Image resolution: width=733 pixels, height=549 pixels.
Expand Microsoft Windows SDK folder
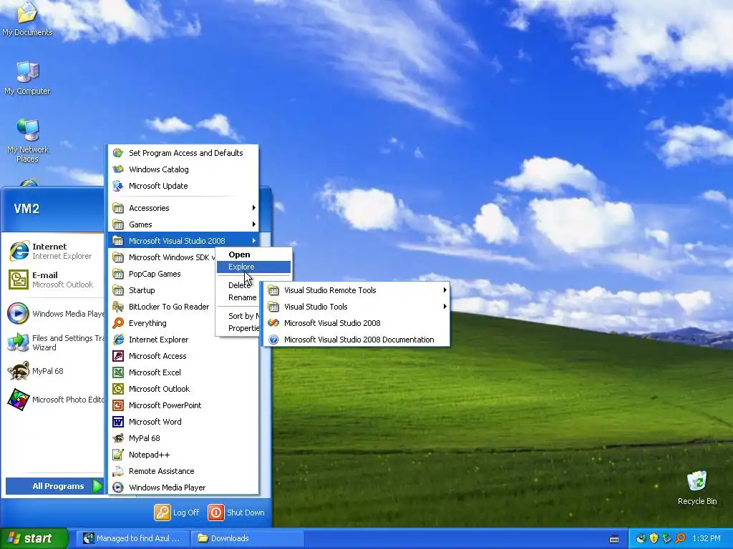pyautogui.click(x=162, y=257)
